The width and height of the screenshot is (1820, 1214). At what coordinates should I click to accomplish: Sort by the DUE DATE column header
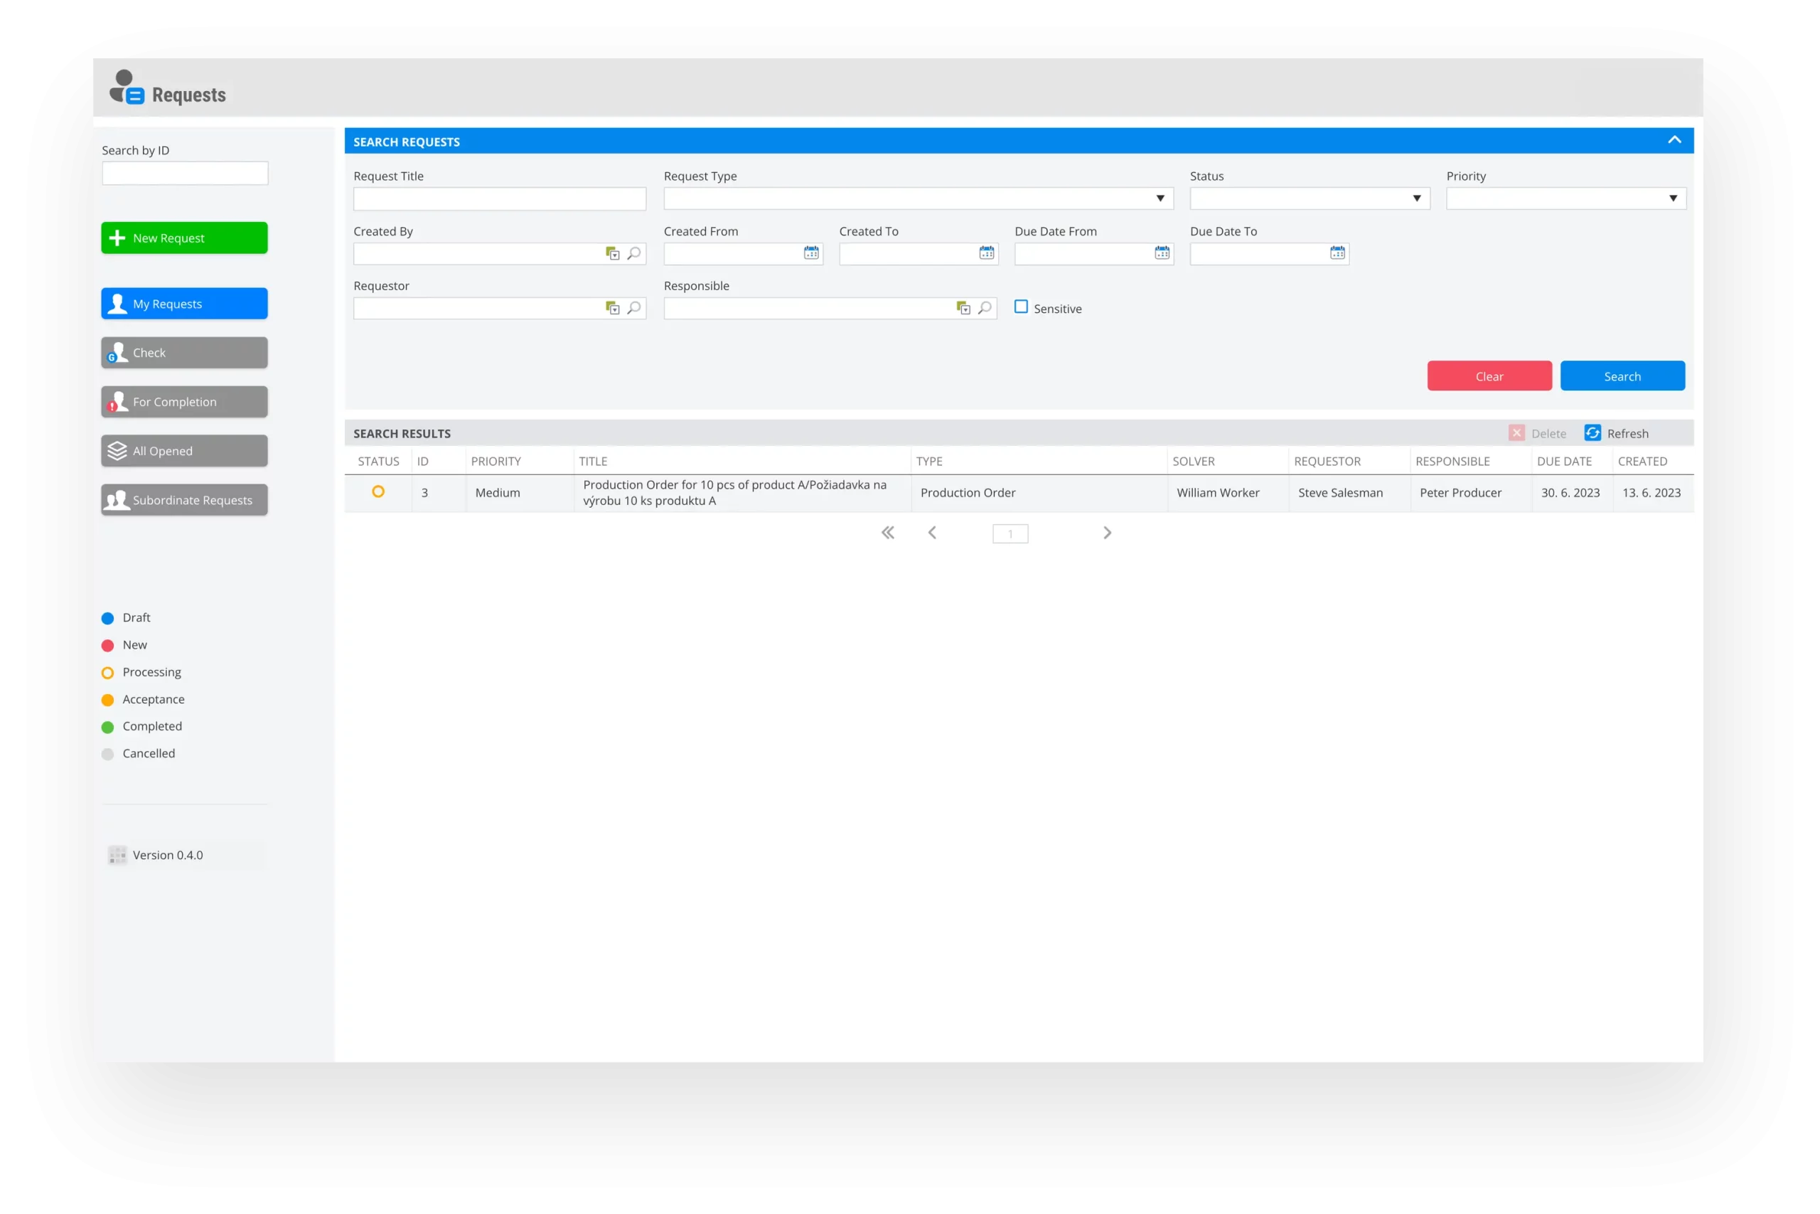(x=1565, y=462)
